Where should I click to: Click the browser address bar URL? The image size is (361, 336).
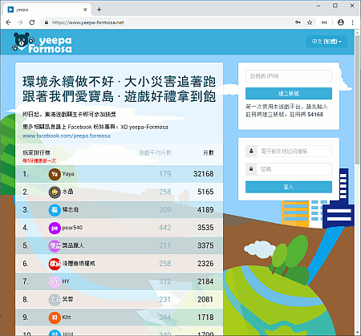pyautogui.click(x=88, y=22)
